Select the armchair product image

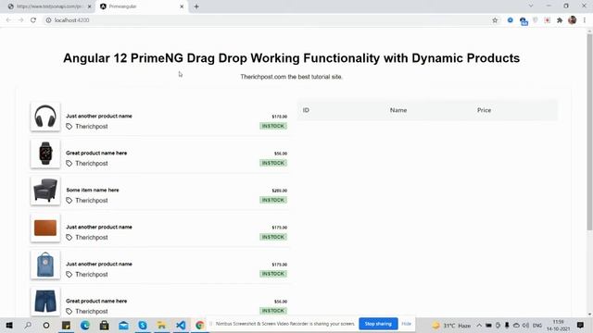click(x=45, y=191)
